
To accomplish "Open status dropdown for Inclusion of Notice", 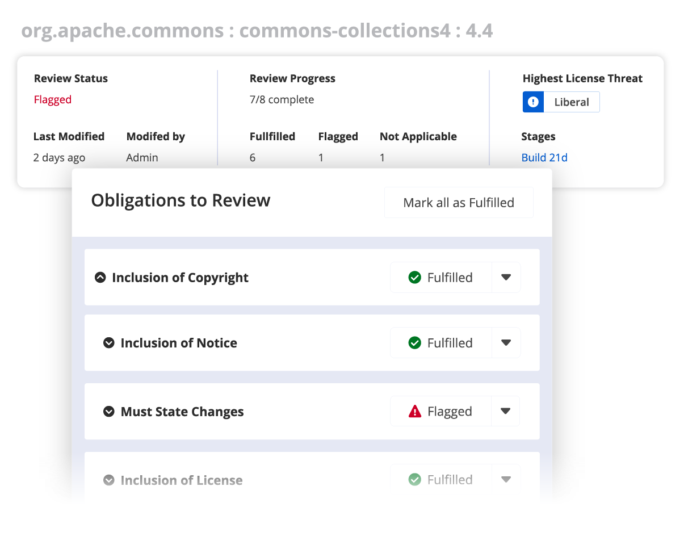I will (x=506, y=343).
